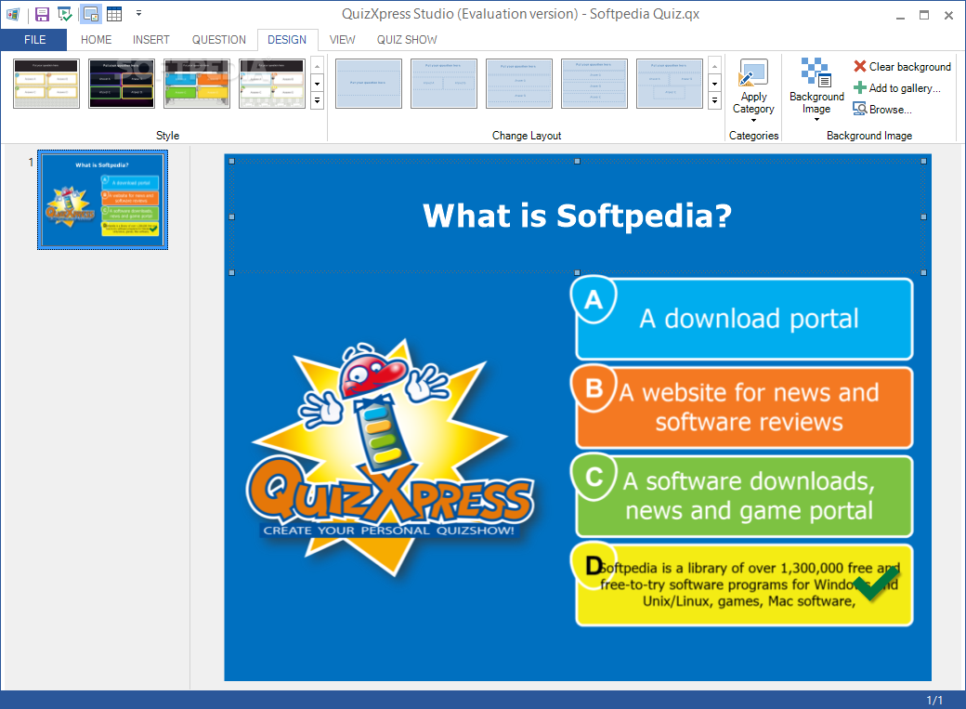Open the Customize Quick Access Toolbar dropdown

pos(138,13)
